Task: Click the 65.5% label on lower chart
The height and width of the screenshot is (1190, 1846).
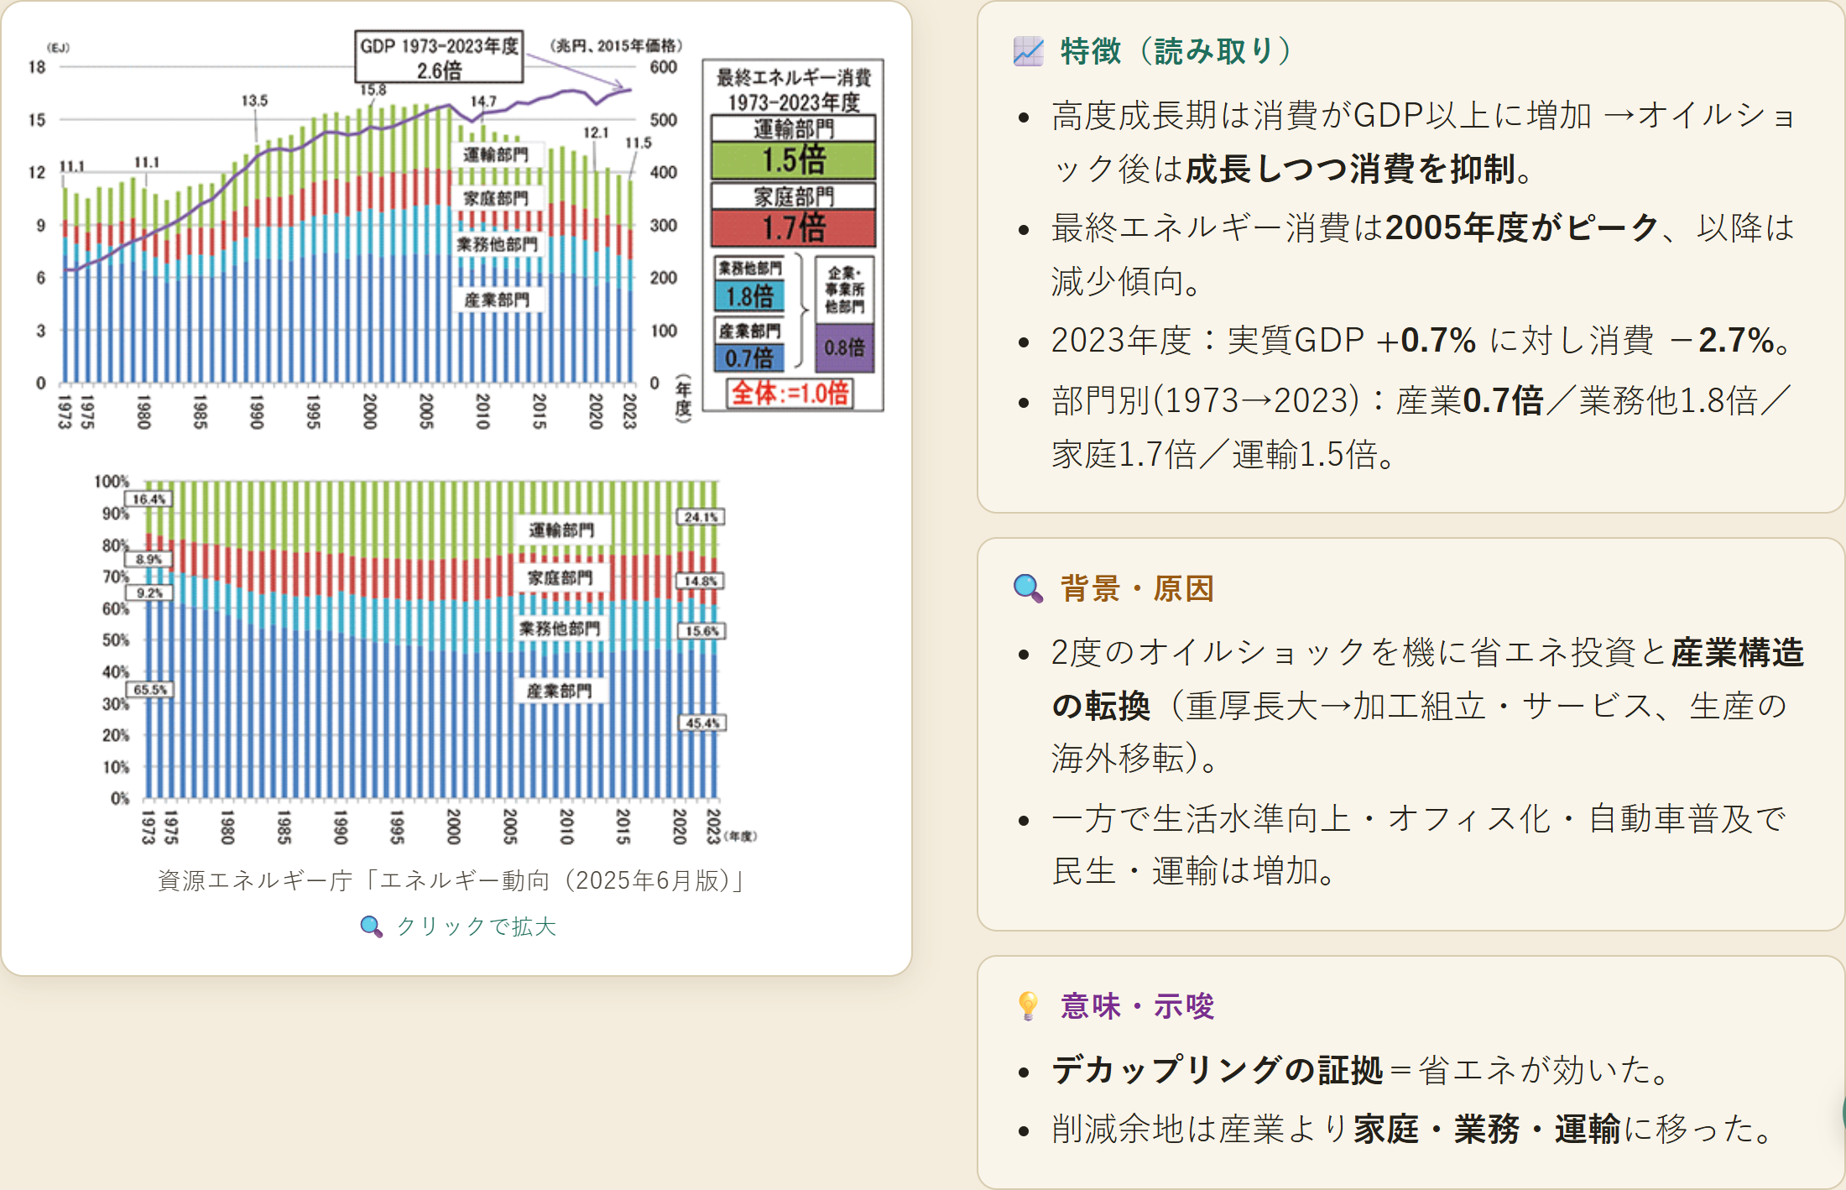Action: pos(150,690)
